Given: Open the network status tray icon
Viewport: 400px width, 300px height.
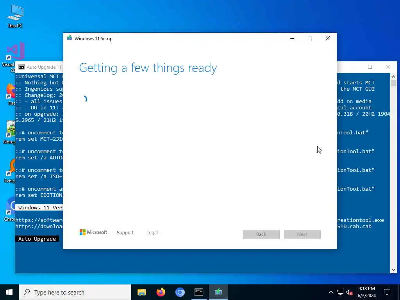Looking at the screenshot, I should tap(340, 292).
